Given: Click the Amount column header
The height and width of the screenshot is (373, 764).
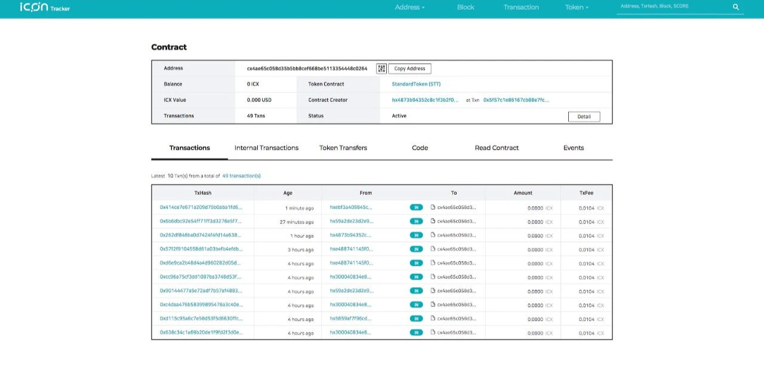Looking at the screenshot, I should [523, 192].
